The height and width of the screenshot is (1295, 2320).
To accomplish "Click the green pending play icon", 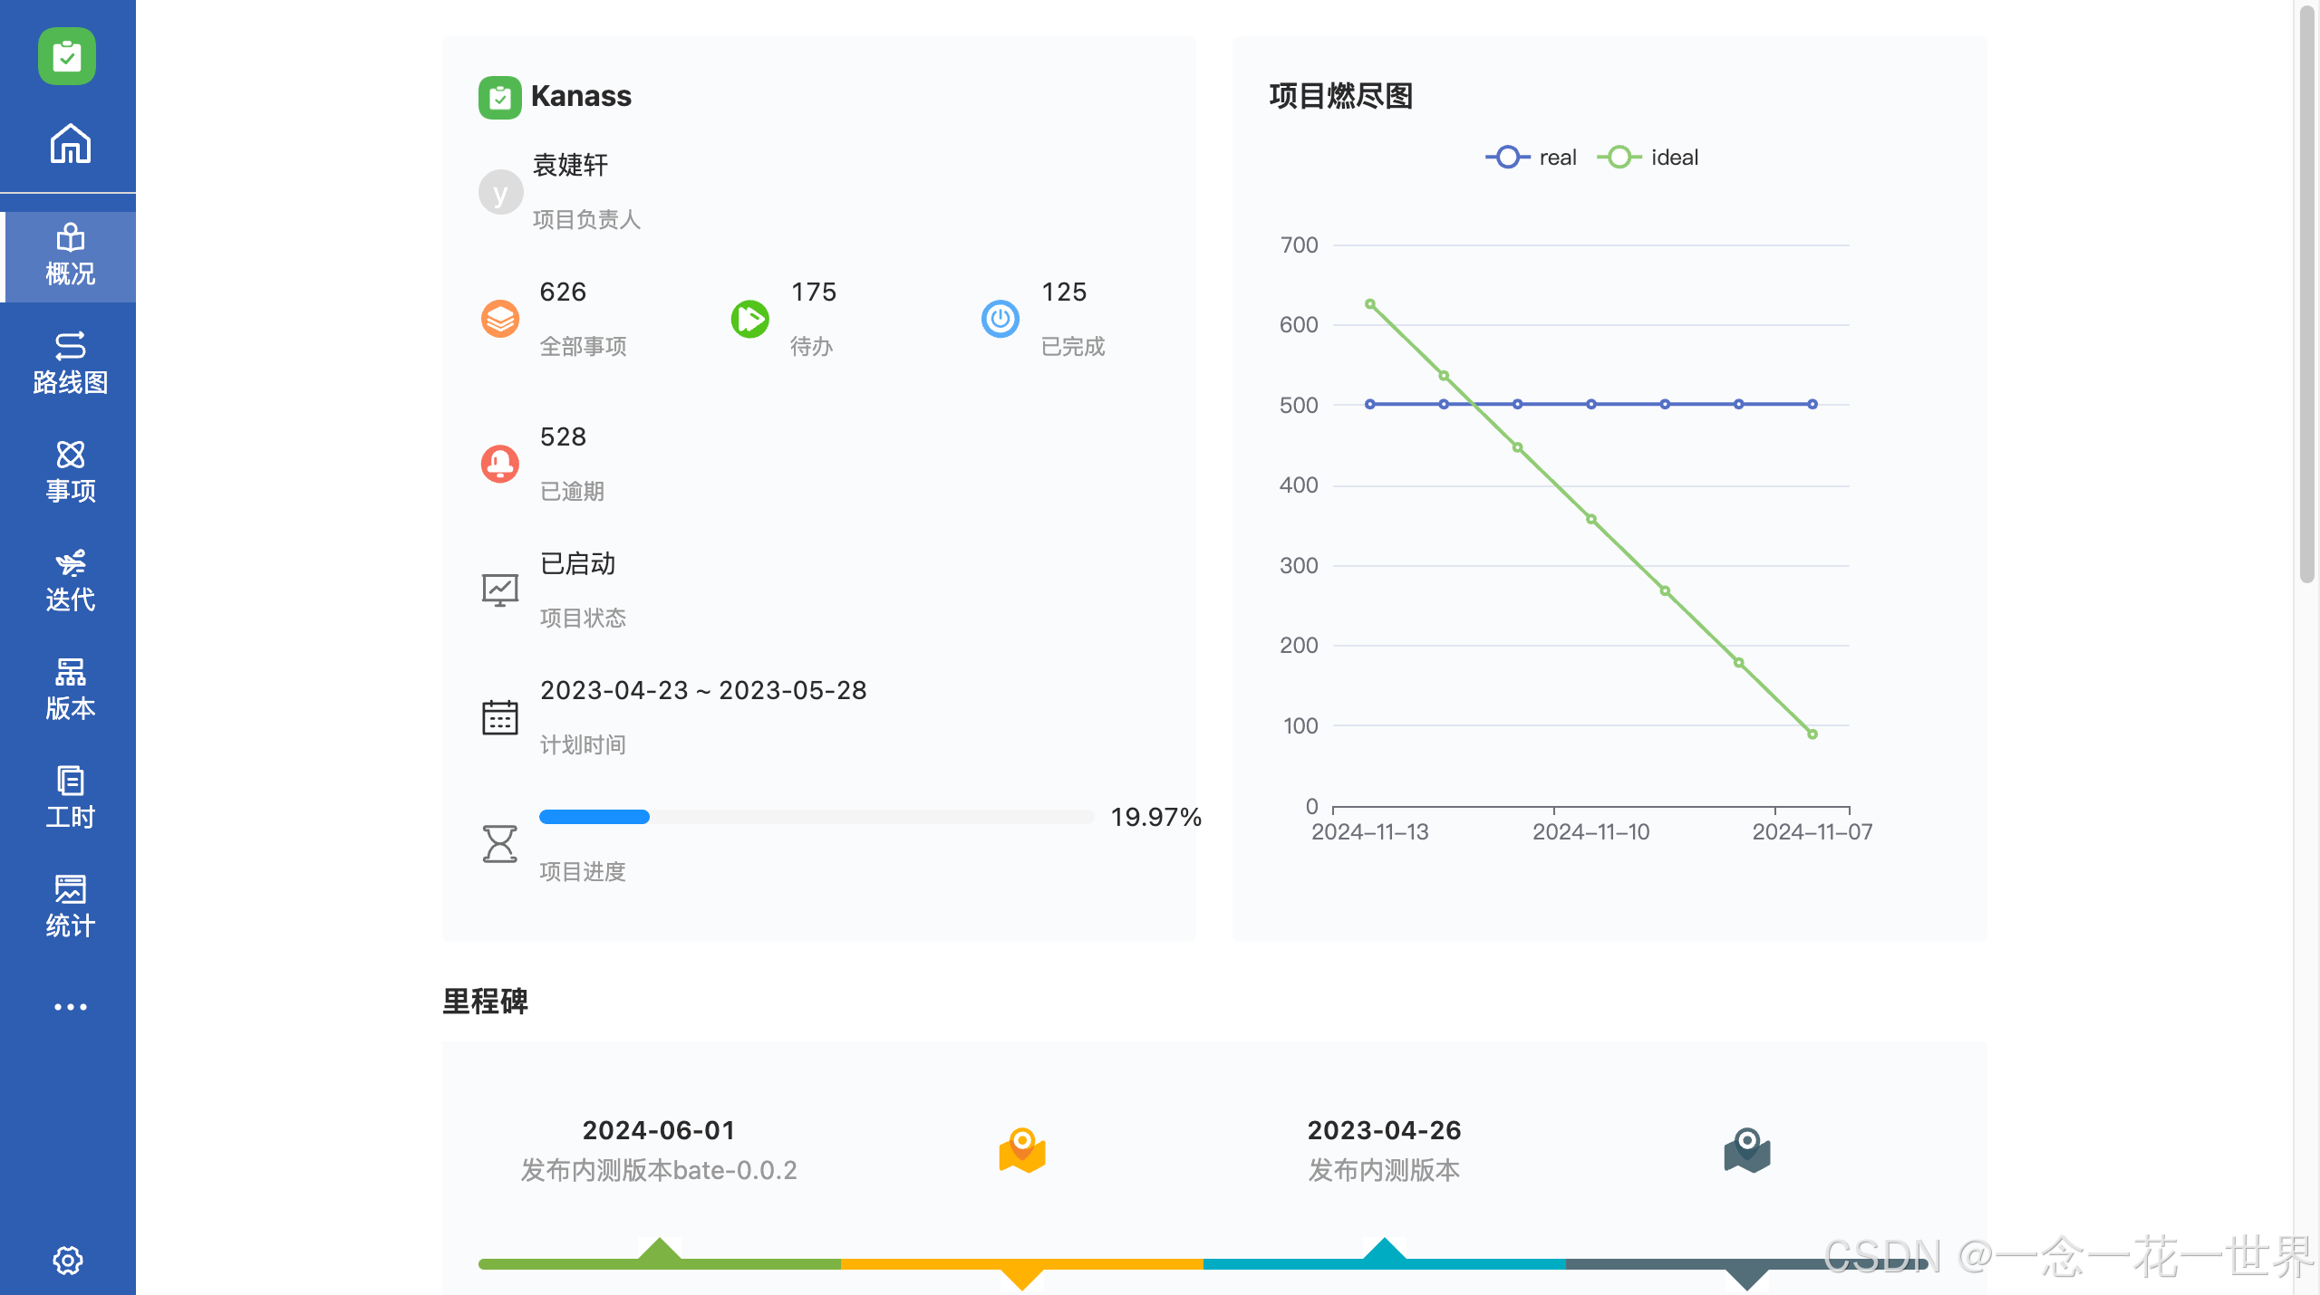I will pyautogui.click(x=750, y=319).
